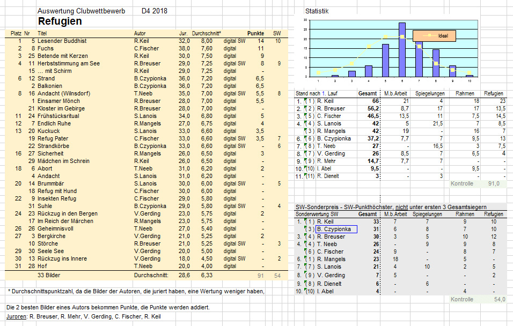This screenshot has width=513, height=326.
Task: Select the 'Juroren' line listing the judges
Action: pyautogui.click(x=84, y=316)
